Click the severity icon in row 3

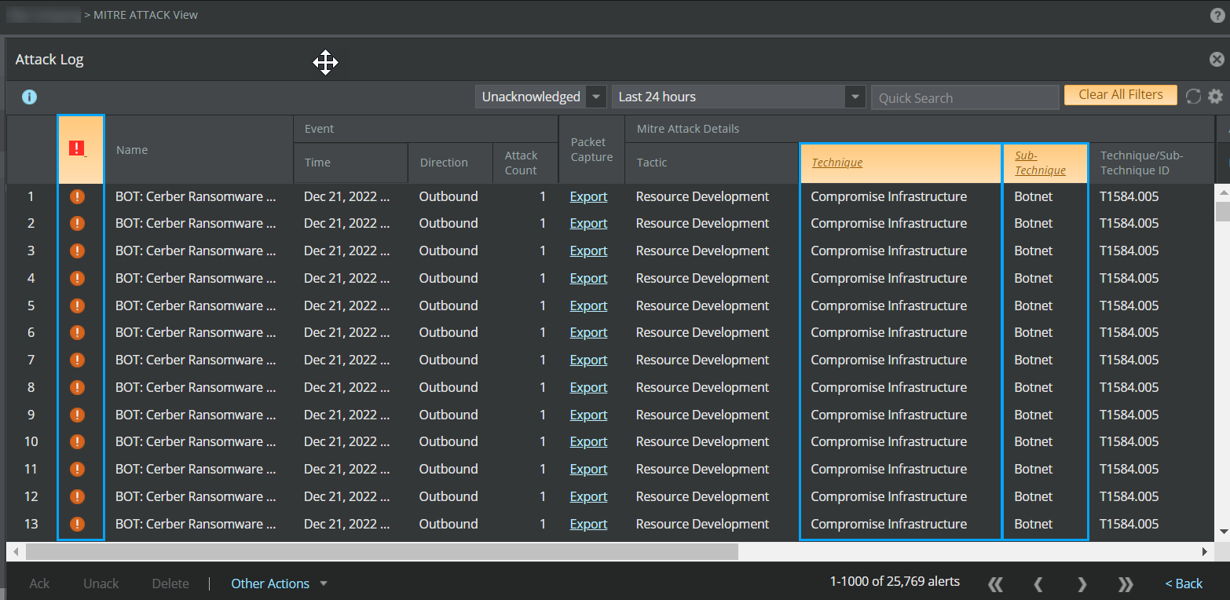coord(77,251)
